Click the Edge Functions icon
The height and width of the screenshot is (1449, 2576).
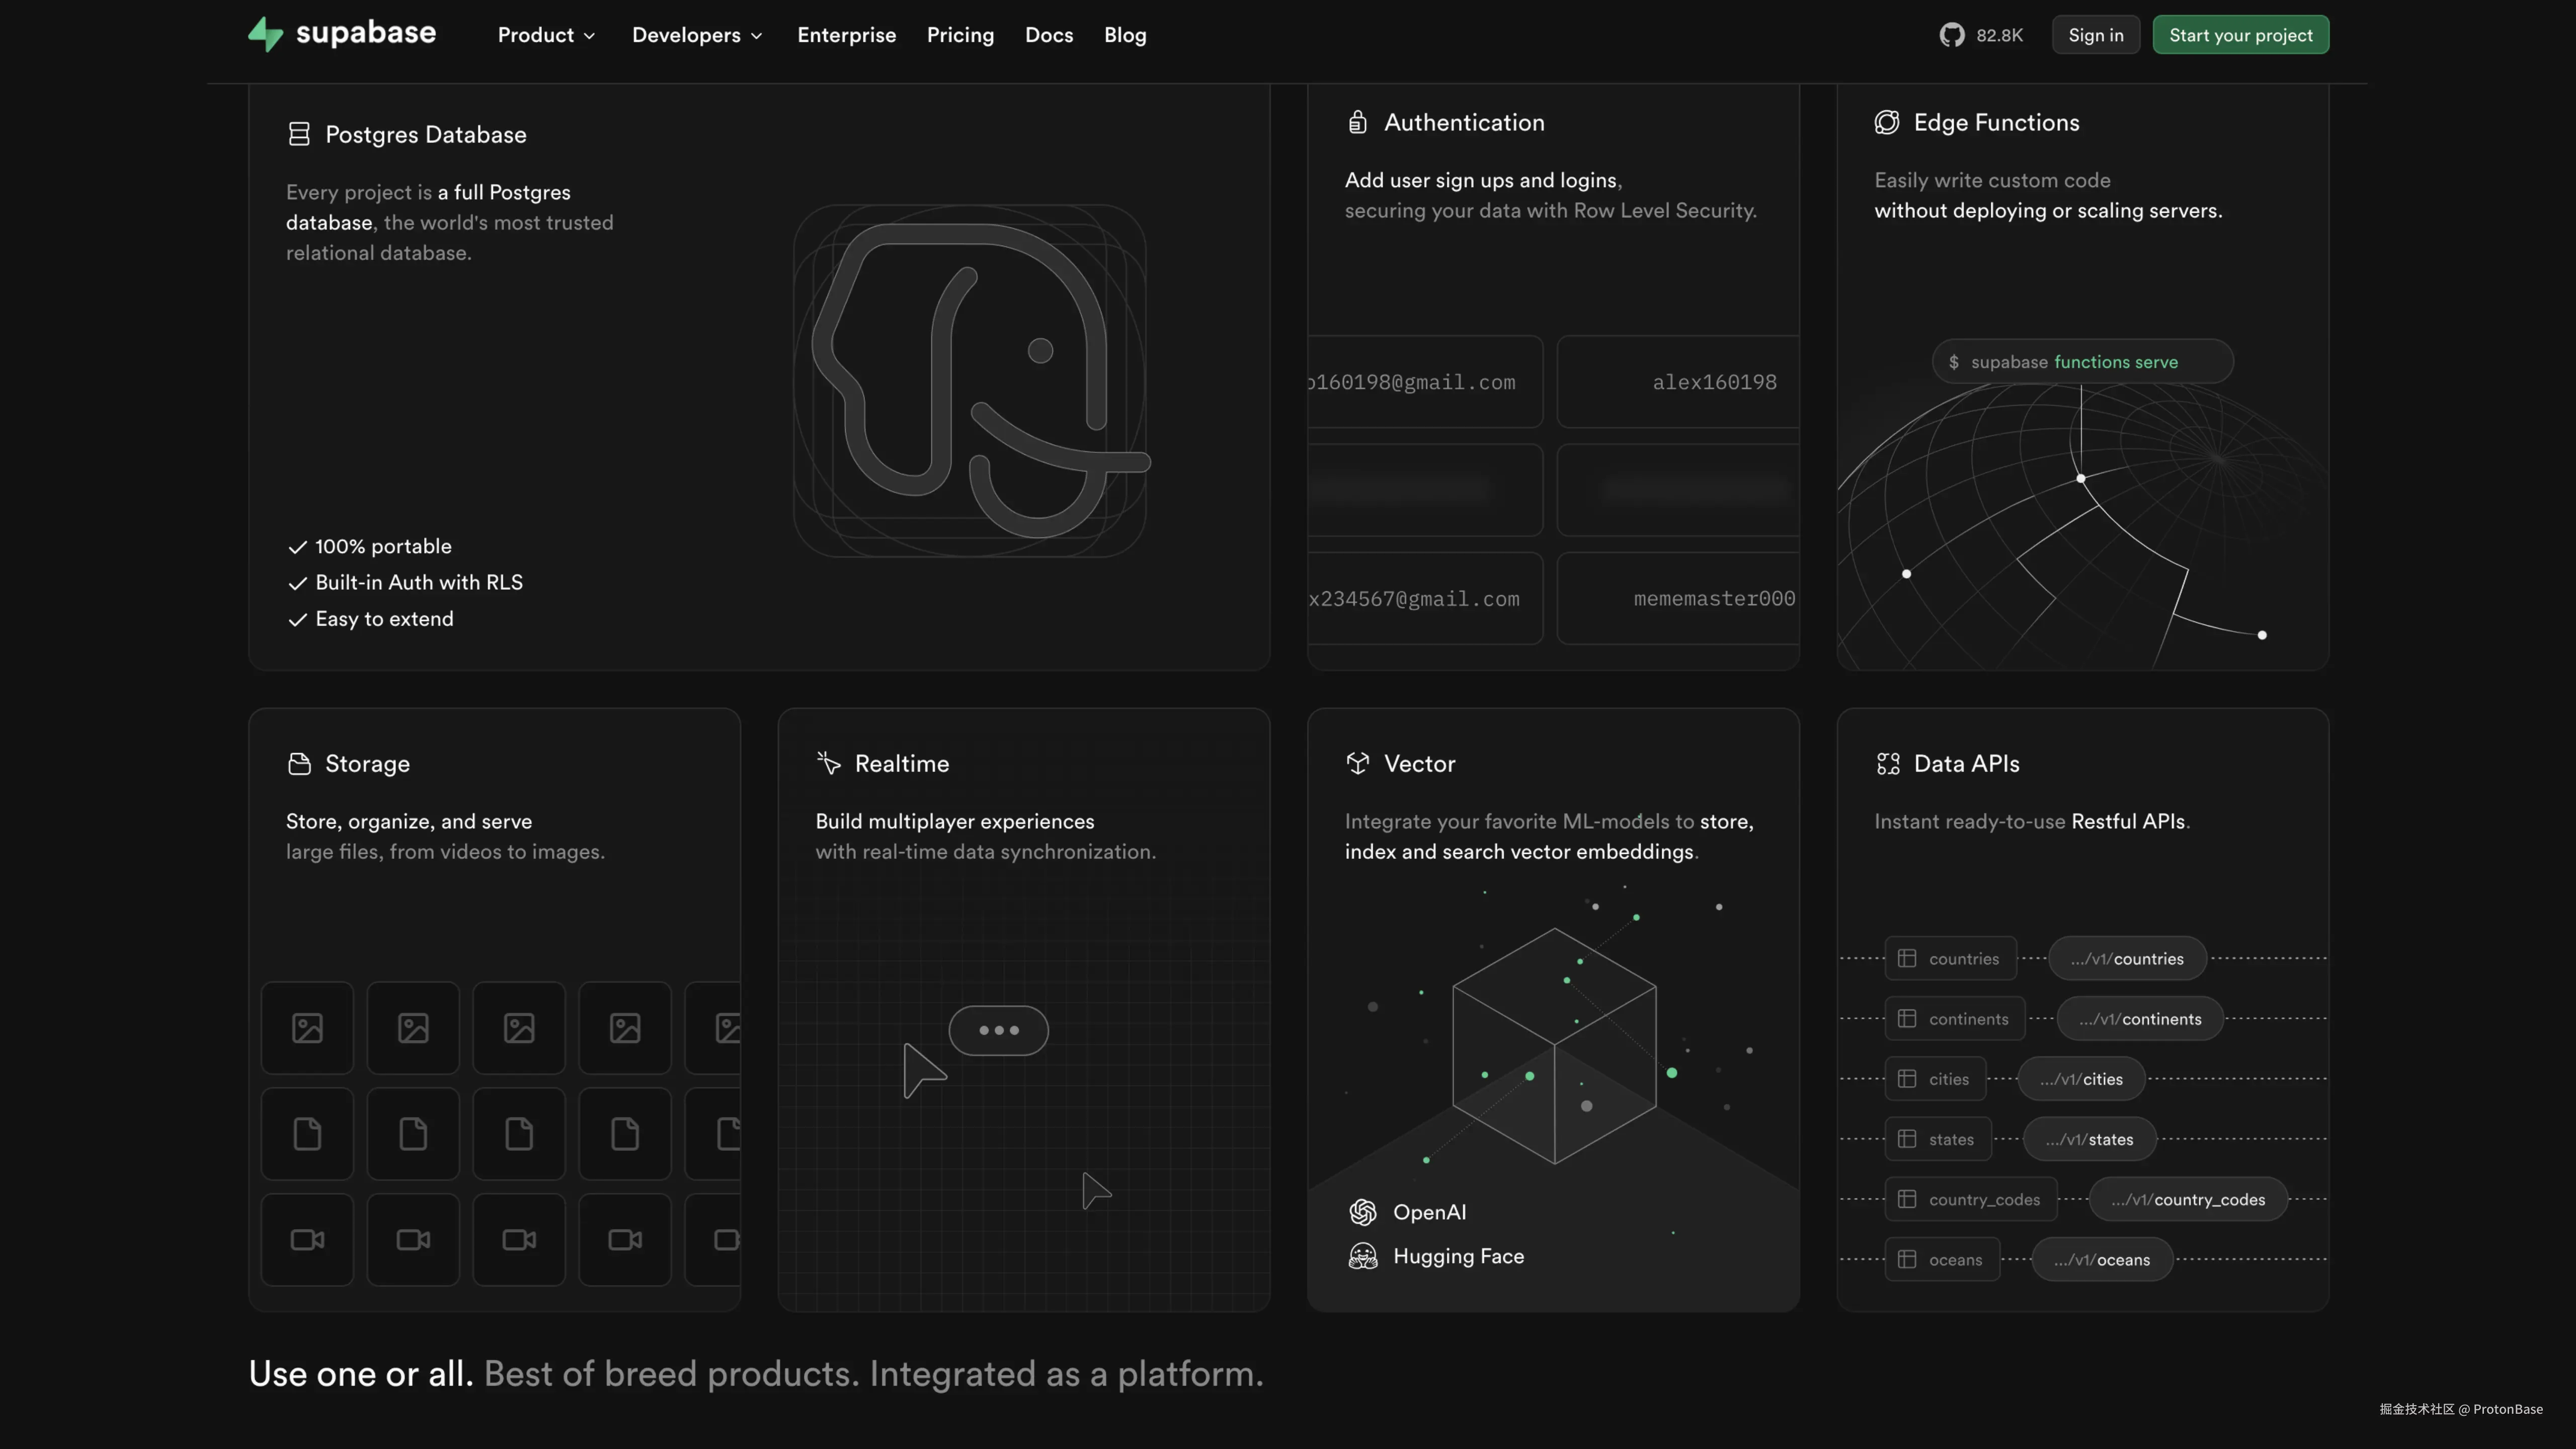pos(1886,122)
